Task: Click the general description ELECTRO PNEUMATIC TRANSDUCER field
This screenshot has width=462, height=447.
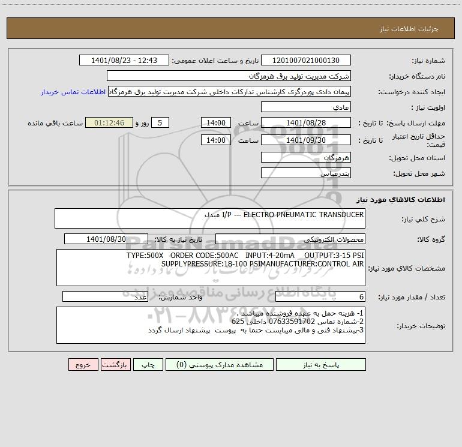Action: 210,218
